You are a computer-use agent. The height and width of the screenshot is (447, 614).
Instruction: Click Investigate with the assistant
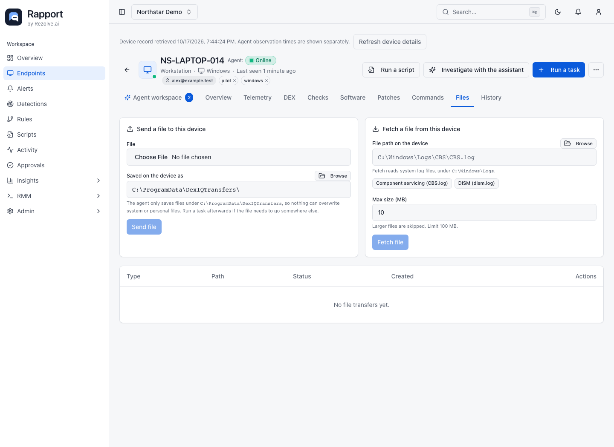click(x=476, y=70)
